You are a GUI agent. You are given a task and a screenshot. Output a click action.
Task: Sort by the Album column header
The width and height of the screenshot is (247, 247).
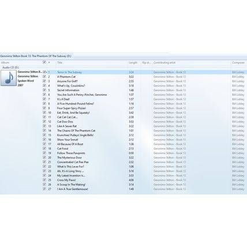tap(5, 62)
